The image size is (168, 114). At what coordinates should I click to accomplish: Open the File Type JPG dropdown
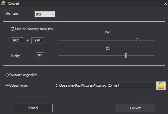click(x=45, y=14)
